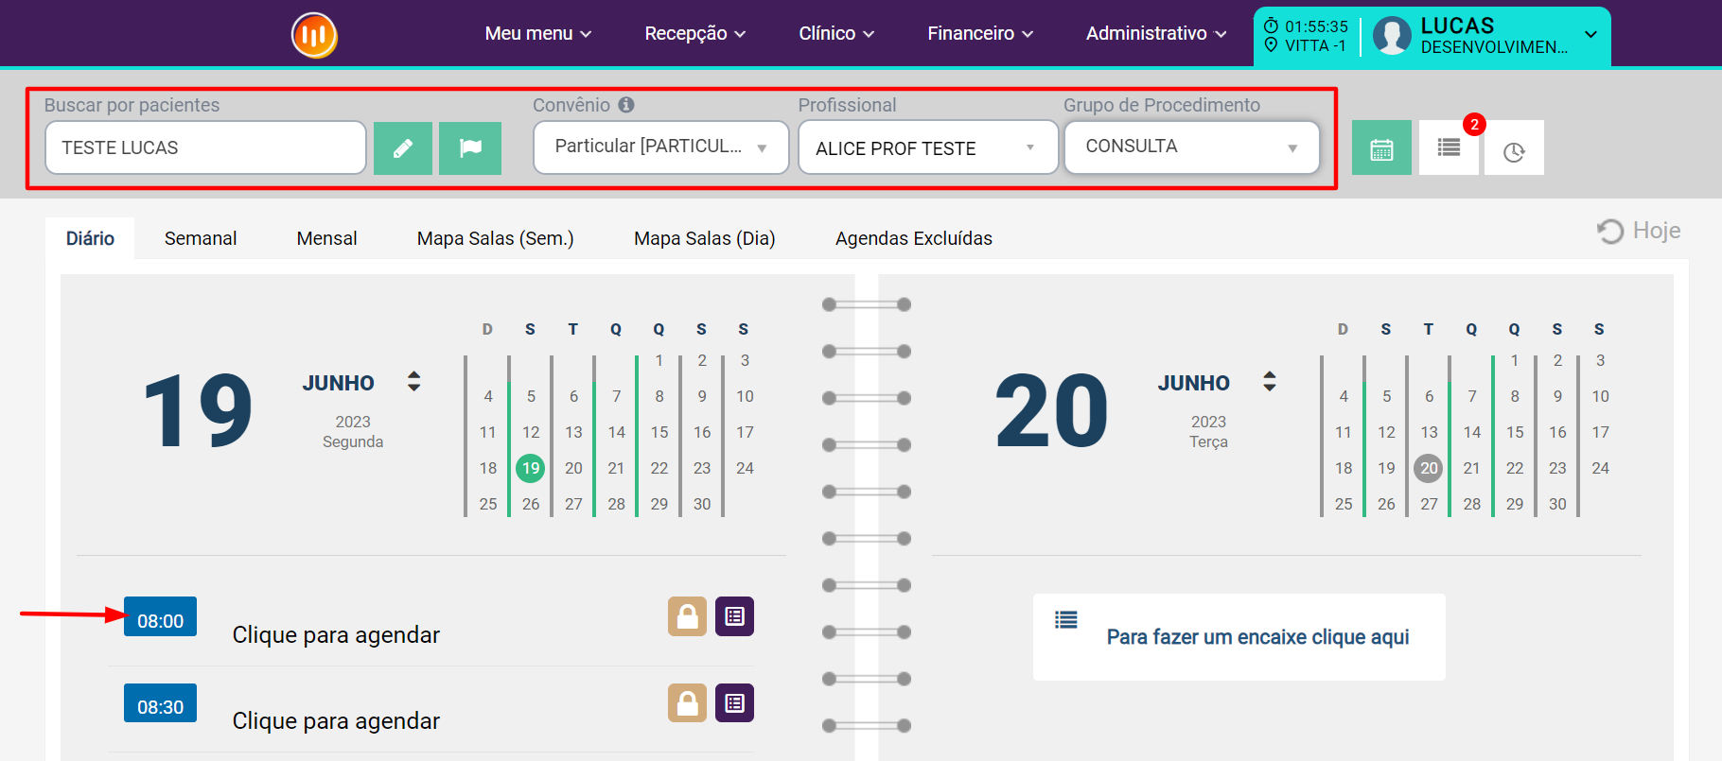Click the green pencil edit patient button

(403, 148)
